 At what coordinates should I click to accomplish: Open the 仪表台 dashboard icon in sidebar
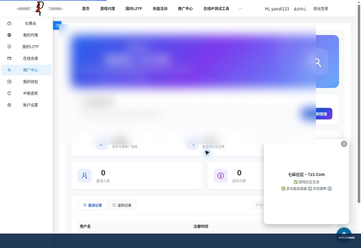click(9, 23)
